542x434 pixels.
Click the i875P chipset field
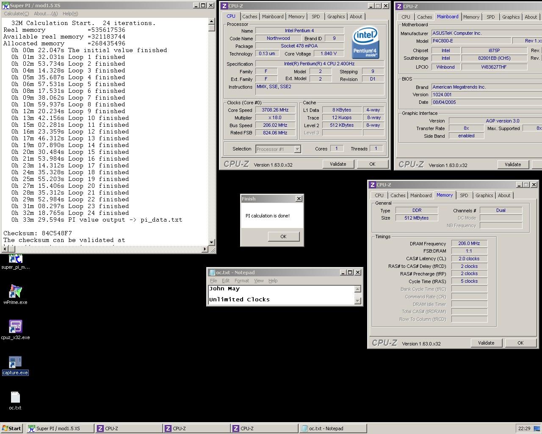pos(494,50)
